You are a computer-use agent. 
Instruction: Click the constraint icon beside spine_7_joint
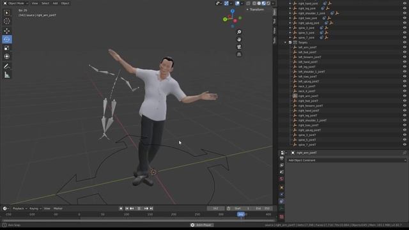(x=321, y=38)
